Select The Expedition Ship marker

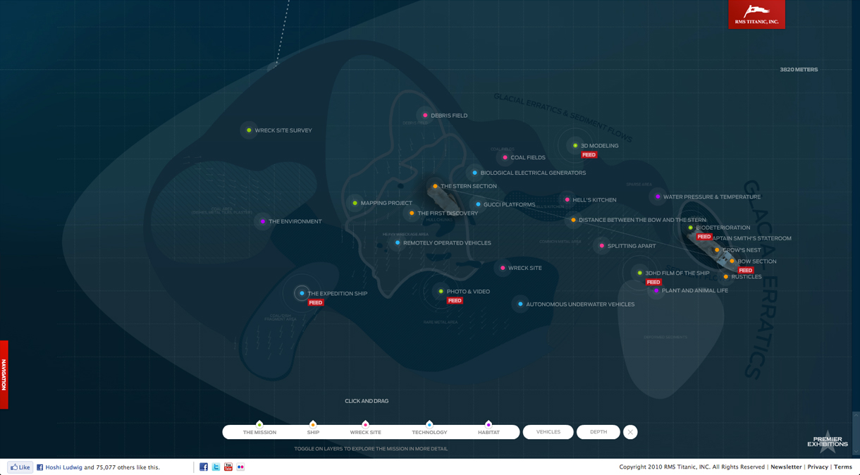pos(302,293)
